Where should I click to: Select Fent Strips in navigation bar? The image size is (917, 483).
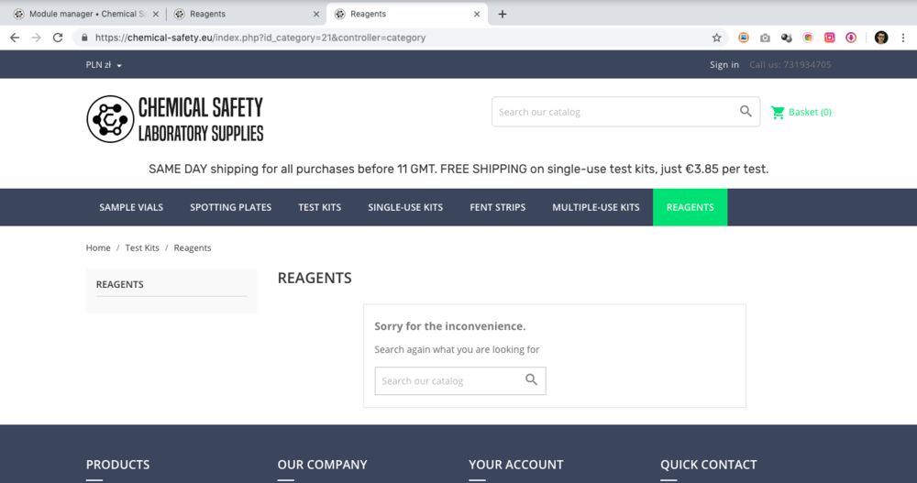point(498,207)
